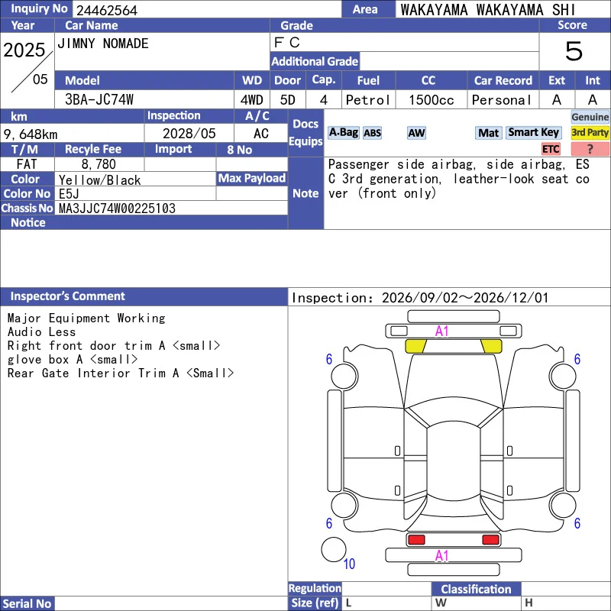
Task: Click the red ETC badge
Action: click(551, 149)
